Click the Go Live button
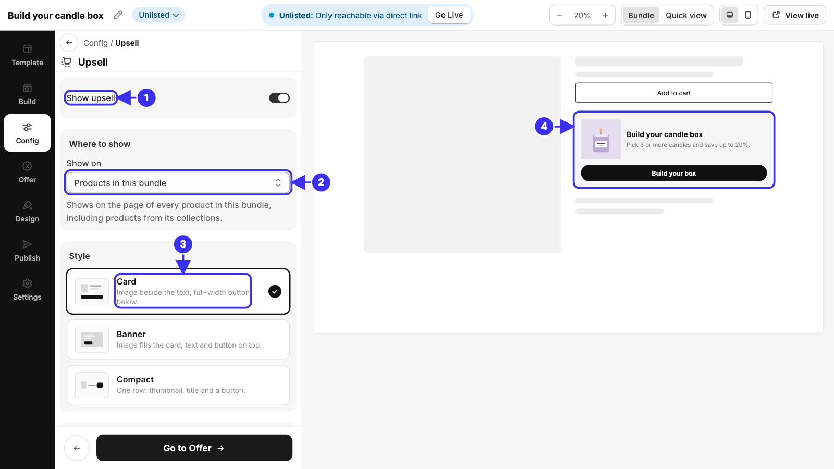The image size is (834, 469). point(449,15)
